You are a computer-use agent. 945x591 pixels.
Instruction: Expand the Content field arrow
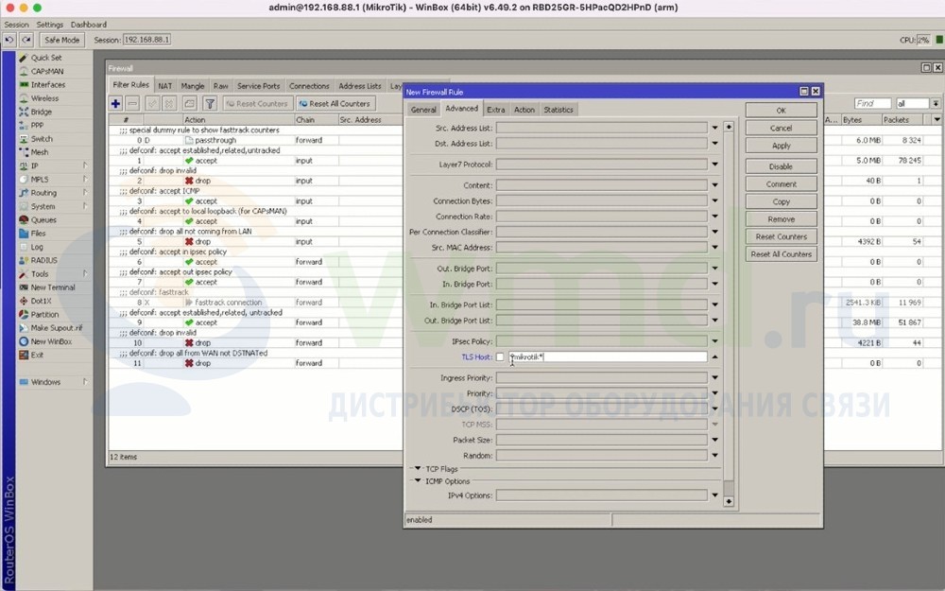pos(714,185)
